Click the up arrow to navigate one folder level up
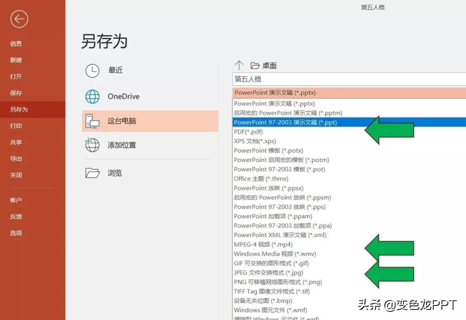466x320 pixels. [x=239, y=65]
